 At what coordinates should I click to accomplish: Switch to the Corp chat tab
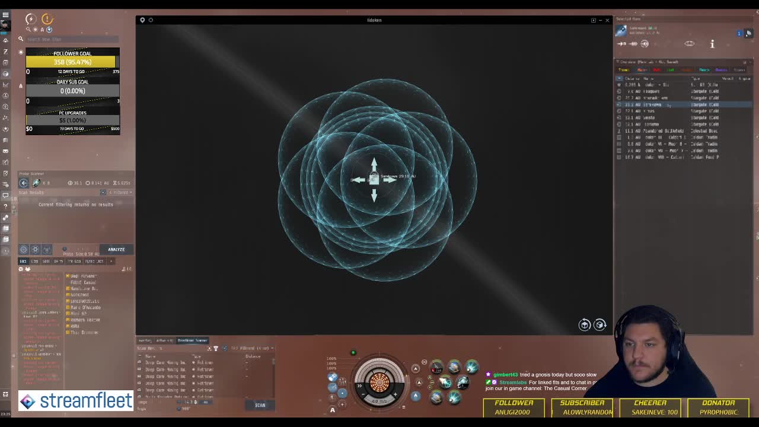[x=35, y=261]
